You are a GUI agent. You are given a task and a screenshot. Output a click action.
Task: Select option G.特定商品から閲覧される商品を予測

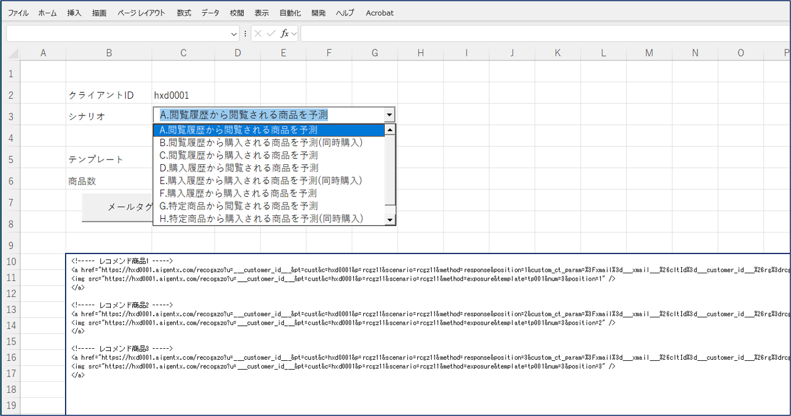coord(269,206)
